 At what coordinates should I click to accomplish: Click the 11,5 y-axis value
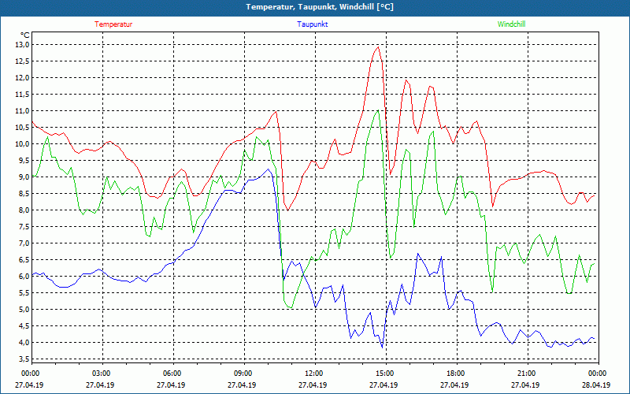(x=23, y=94)
